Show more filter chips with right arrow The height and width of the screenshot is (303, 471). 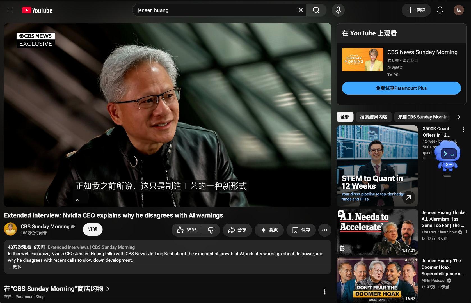point(459,117)
